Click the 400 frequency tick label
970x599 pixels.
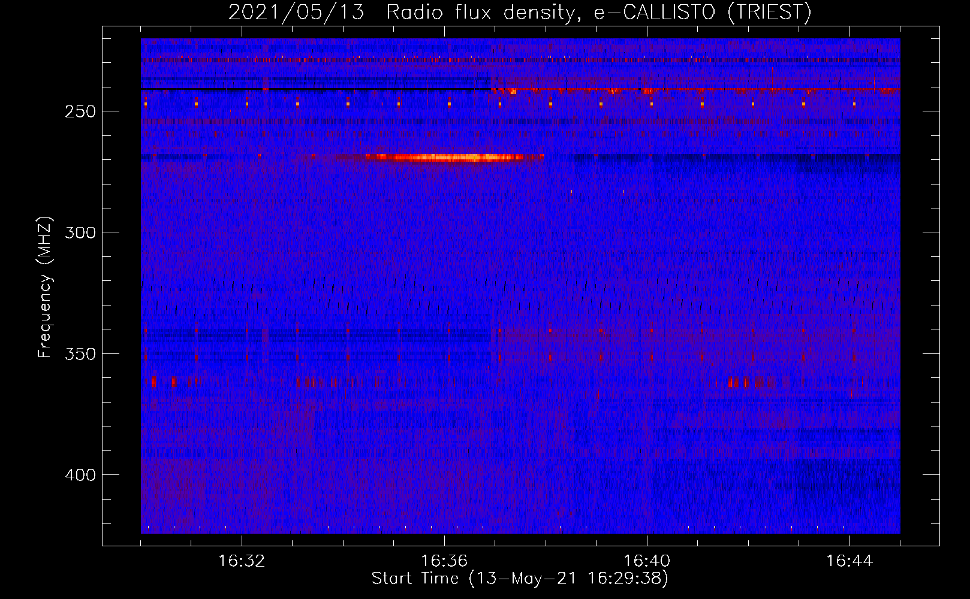80,475
